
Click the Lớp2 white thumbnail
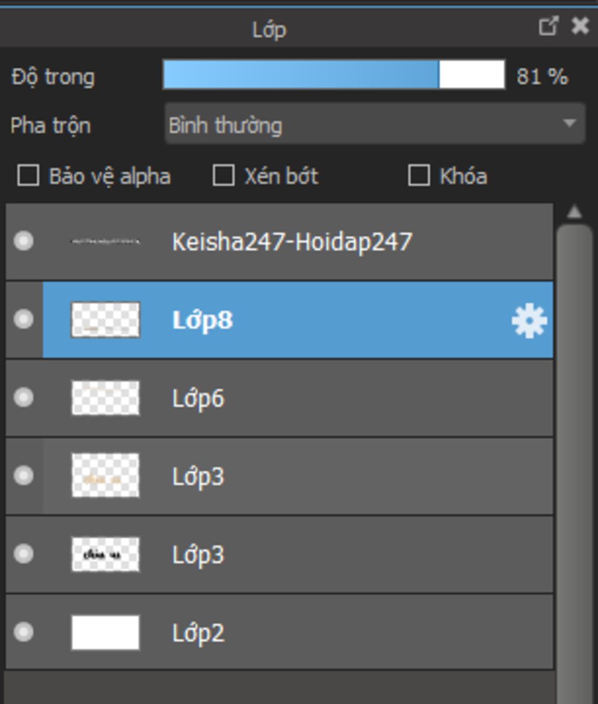tap(106, 632)
